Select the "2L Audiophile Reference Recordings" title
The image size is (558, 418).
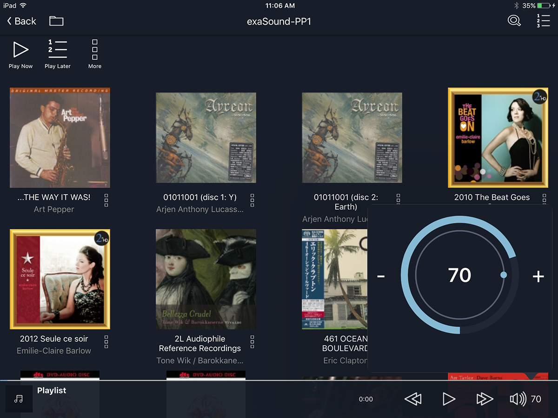pos(200,344)
